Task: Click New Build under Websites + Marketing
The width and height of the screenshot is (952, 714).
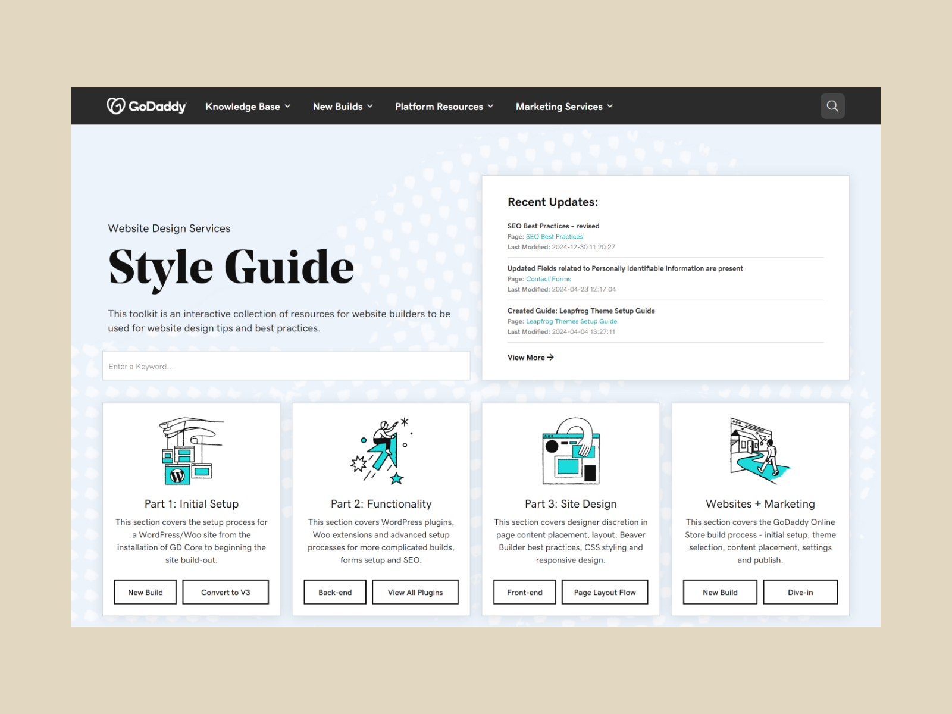Action: 720,592
